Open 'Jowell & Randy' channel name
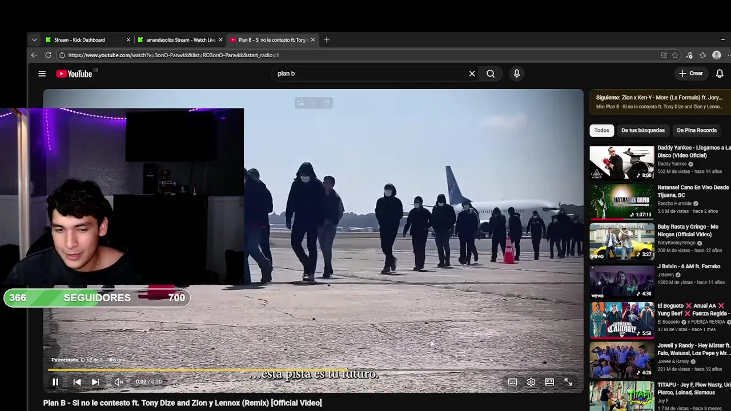Screen dimensions: 731x411 click(x=673, y=361)
